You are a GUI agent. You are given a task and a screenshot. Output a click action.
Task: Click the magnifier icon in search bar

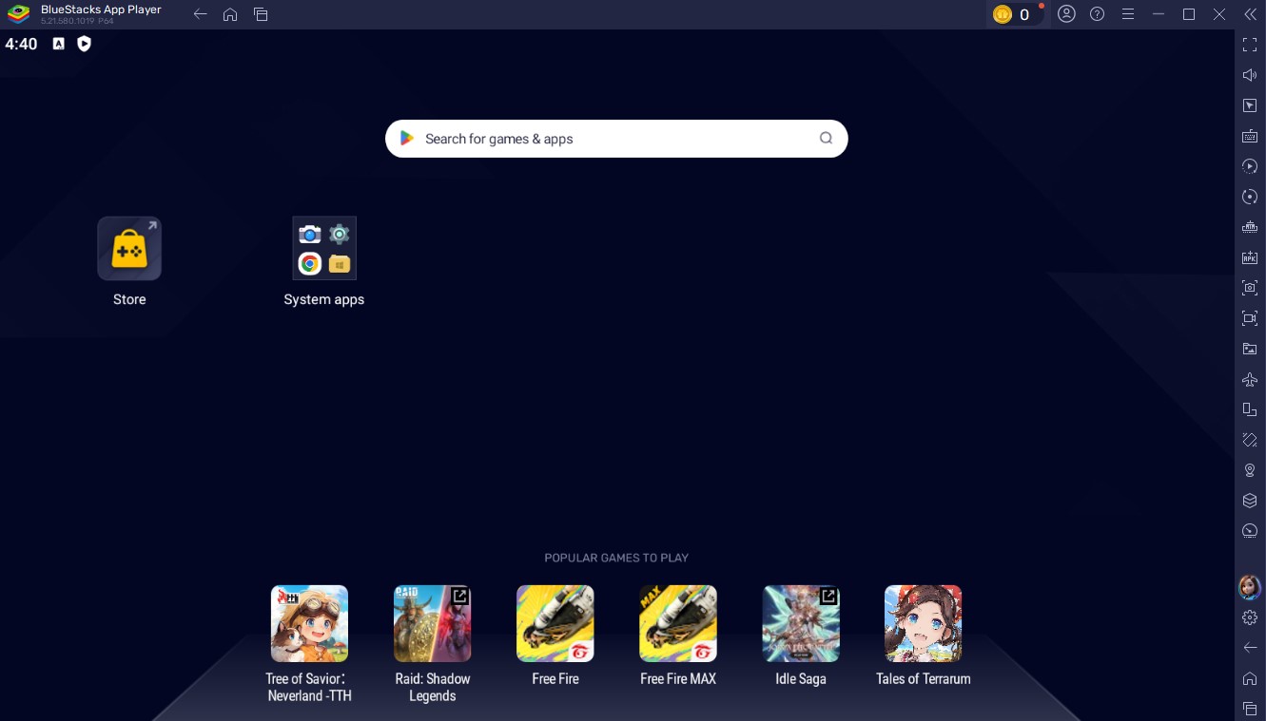tap(826, 139)
